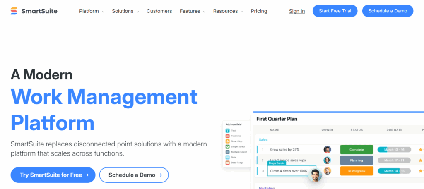
Task: Click the Sign In link
Action: (297, 11)
